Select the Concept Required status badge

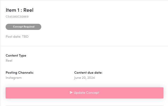coord(23,27)
